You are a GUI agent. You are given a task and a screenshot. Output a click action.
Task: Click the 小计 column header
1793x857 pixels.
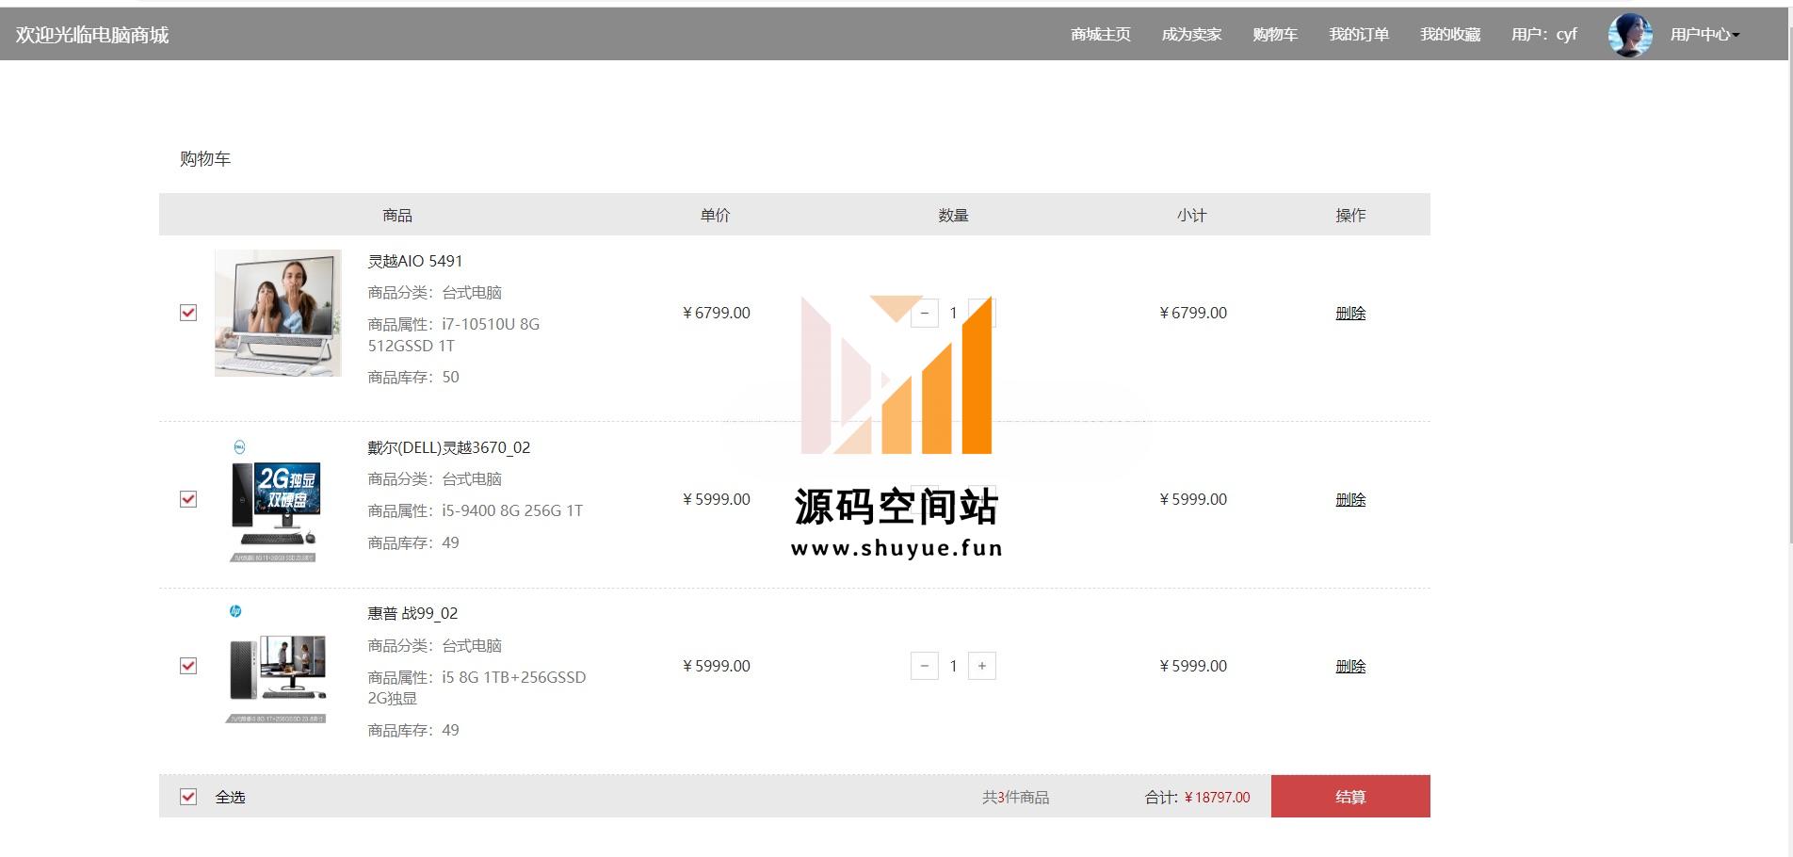(1191, 215)
